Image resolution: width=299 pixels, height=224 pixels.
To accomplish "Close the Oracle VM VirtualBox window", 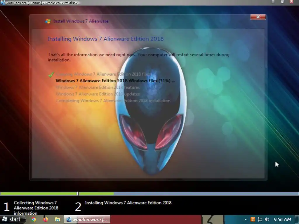I will pos(291,2).
